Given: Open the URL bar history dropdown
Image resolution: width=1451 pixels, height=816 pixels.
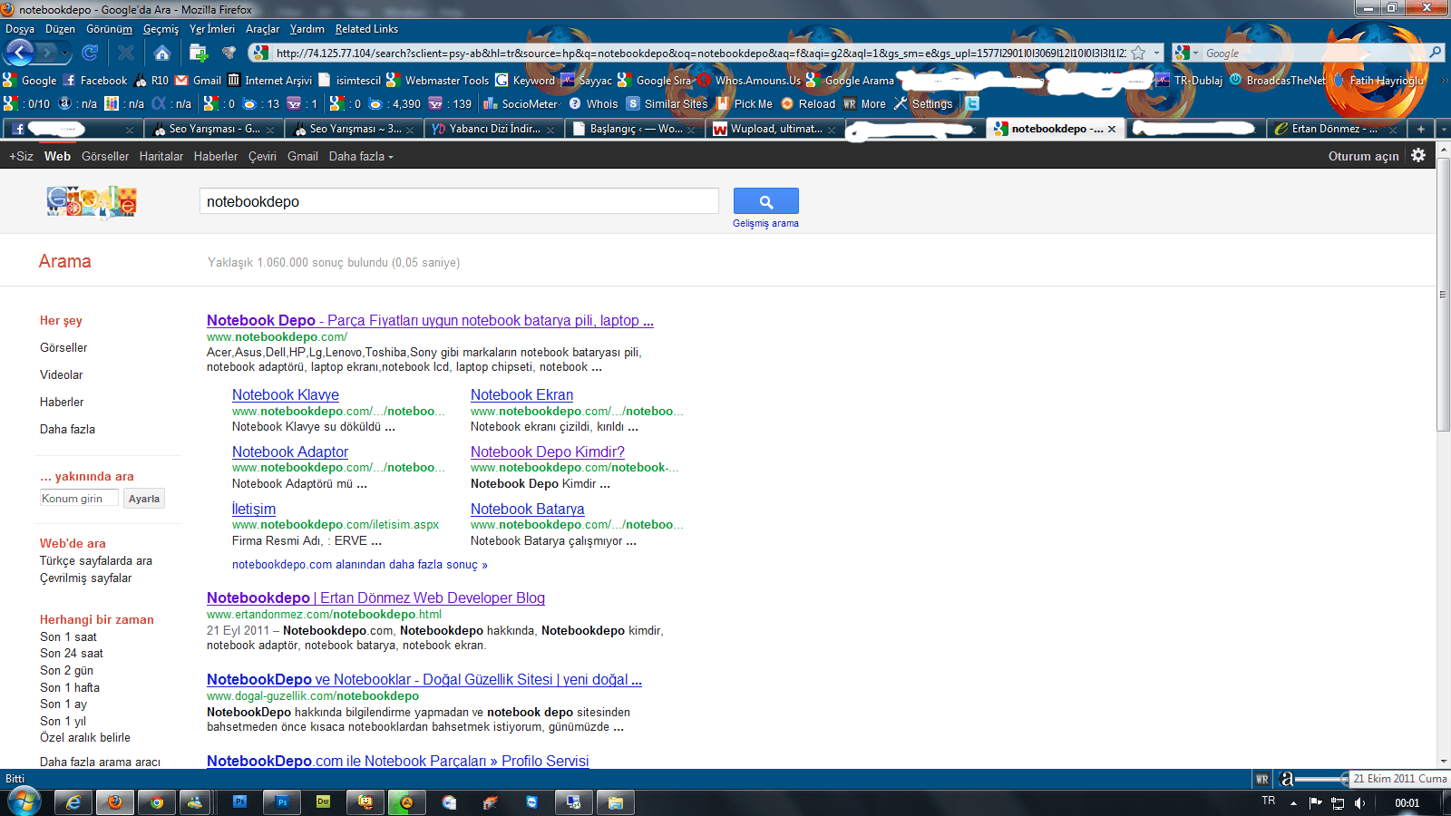Looking at the screenshot, I should [x=1156, y=53].
